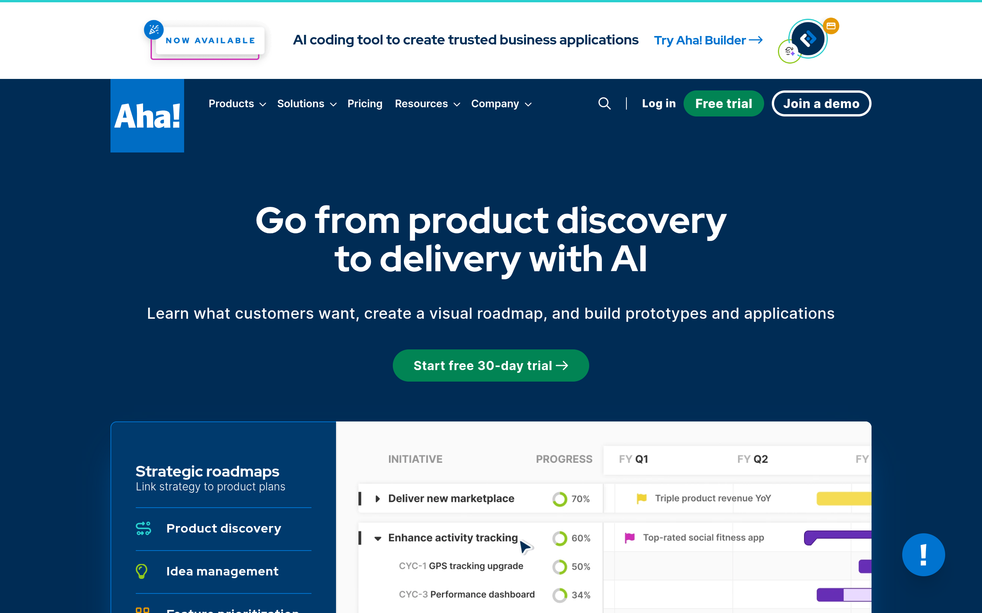Click the yellow bar in Deliver new marketplace row
The width and height of the screenshot is (982, 613).
click(x=844, y=498)
